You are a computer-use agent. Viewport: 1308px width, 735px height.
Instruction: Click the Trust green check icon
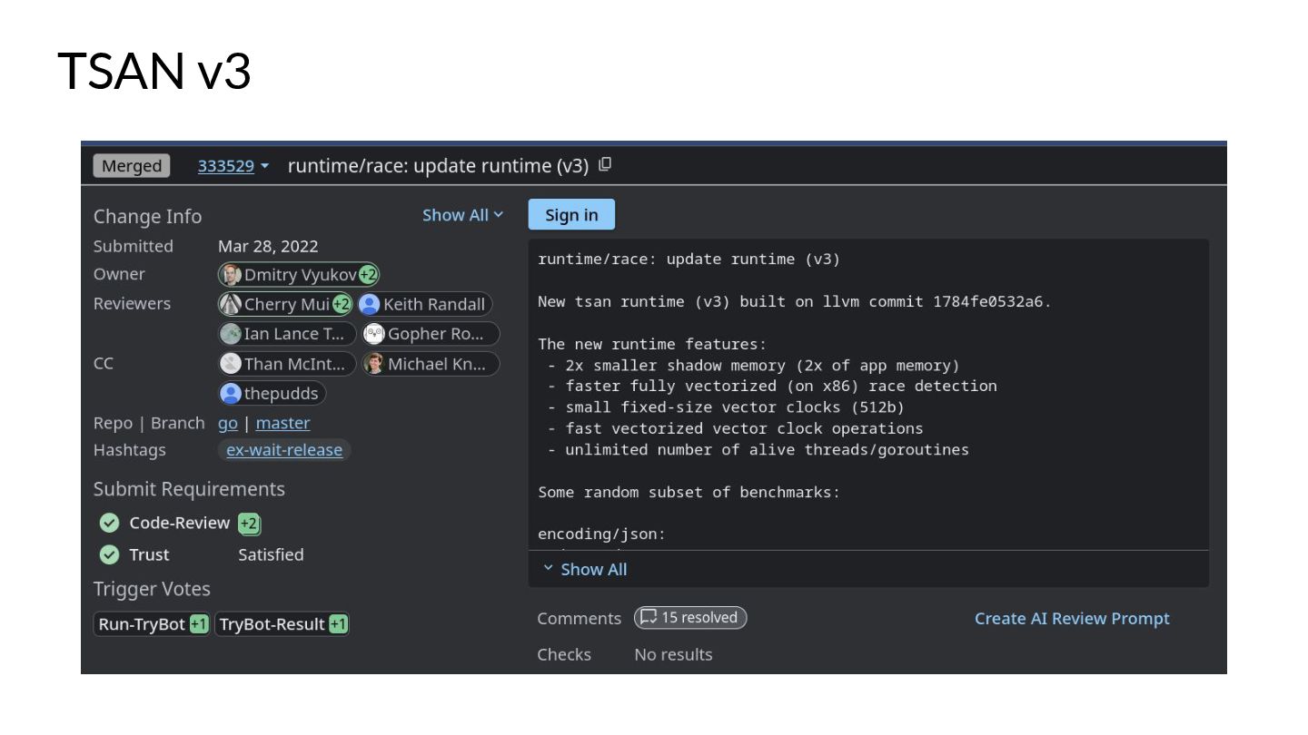109,554
